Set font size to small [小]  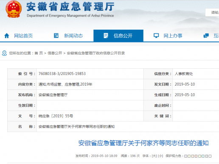pyautogui.click(x=160, y=156)
